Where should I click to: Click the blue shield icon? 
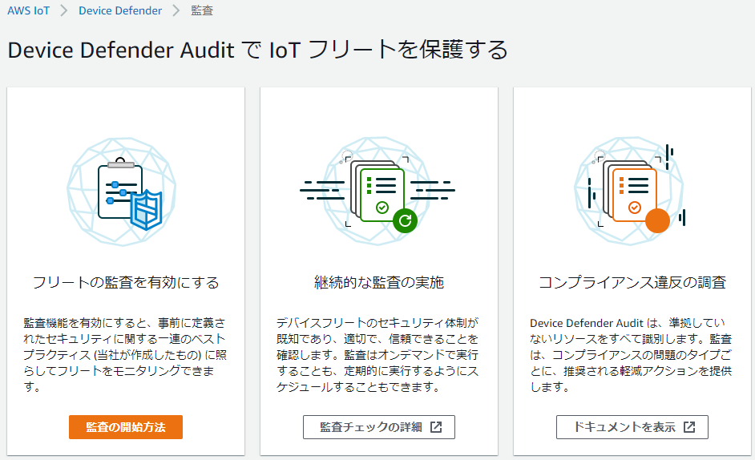coord(147,211)
